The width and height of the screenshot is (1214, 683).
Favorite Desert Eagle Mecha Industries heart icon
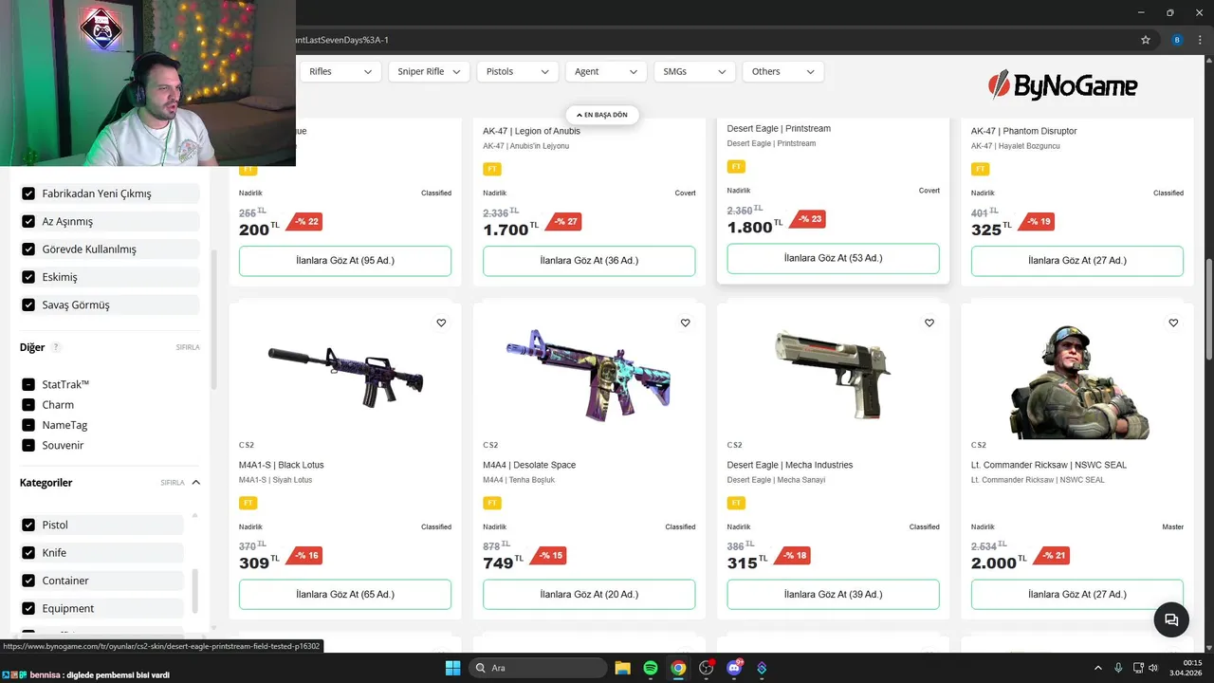tap(929, 323)
